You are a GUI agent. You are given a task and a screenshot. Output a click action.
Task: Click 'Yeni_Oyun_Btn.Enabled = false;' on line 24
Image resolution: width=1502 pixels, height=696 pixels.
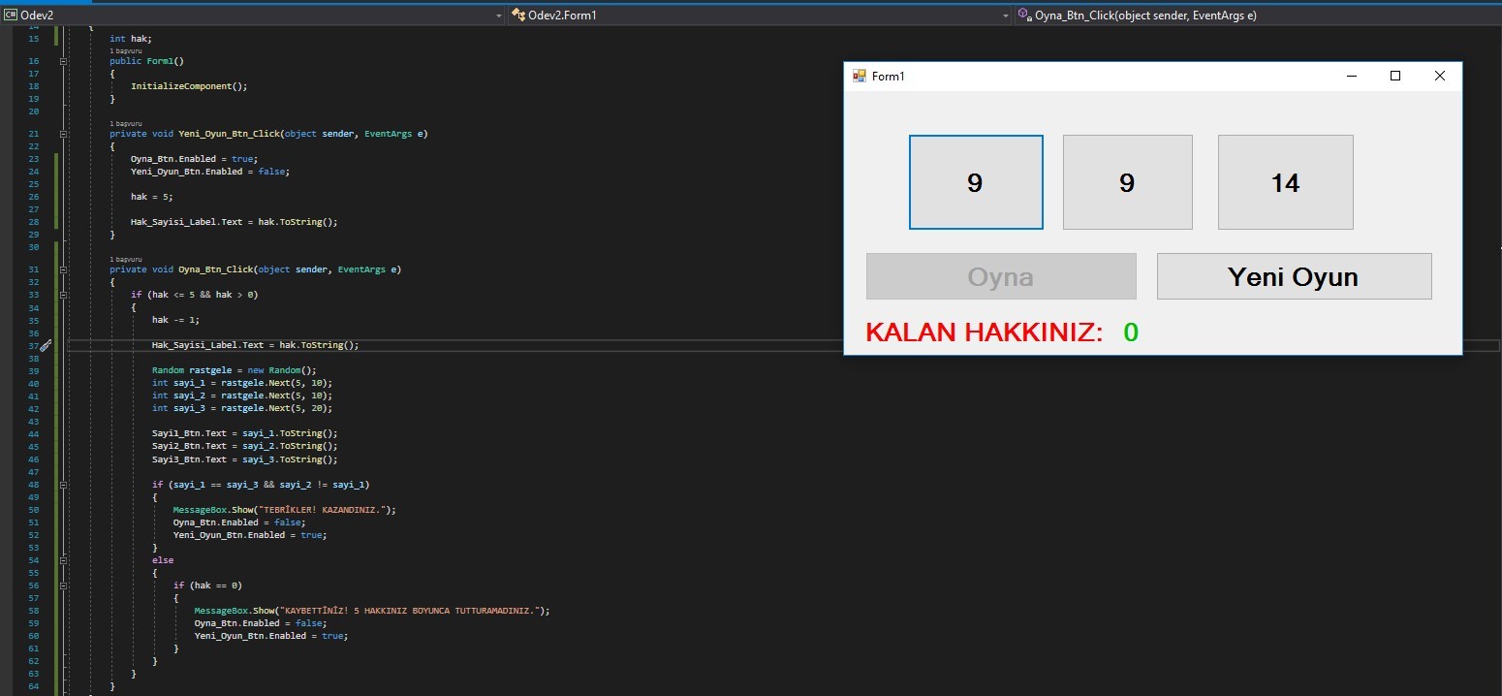[210, 172]
